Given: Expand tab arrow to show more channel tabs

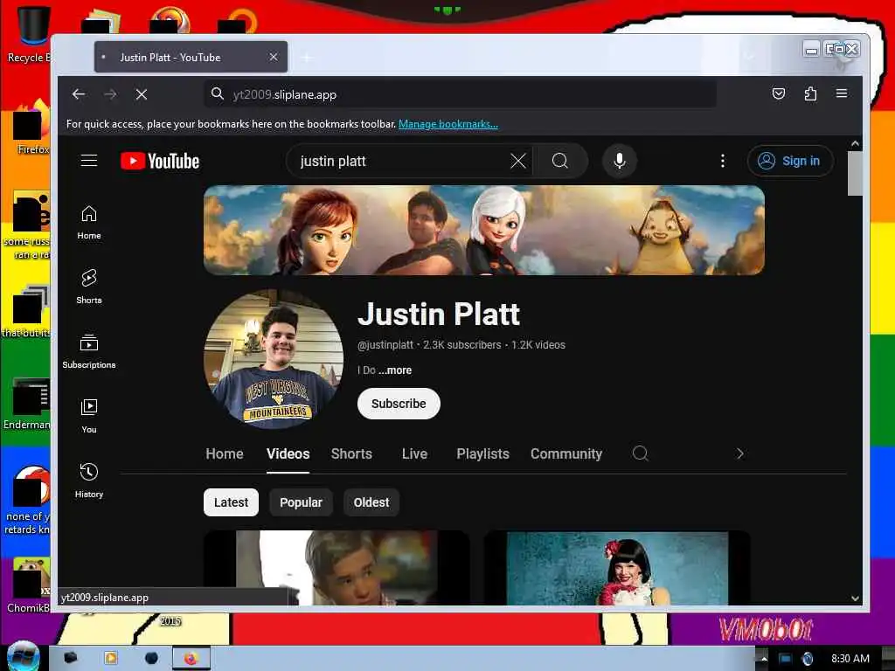Looking at the screenshot, I should click(740, 453).
